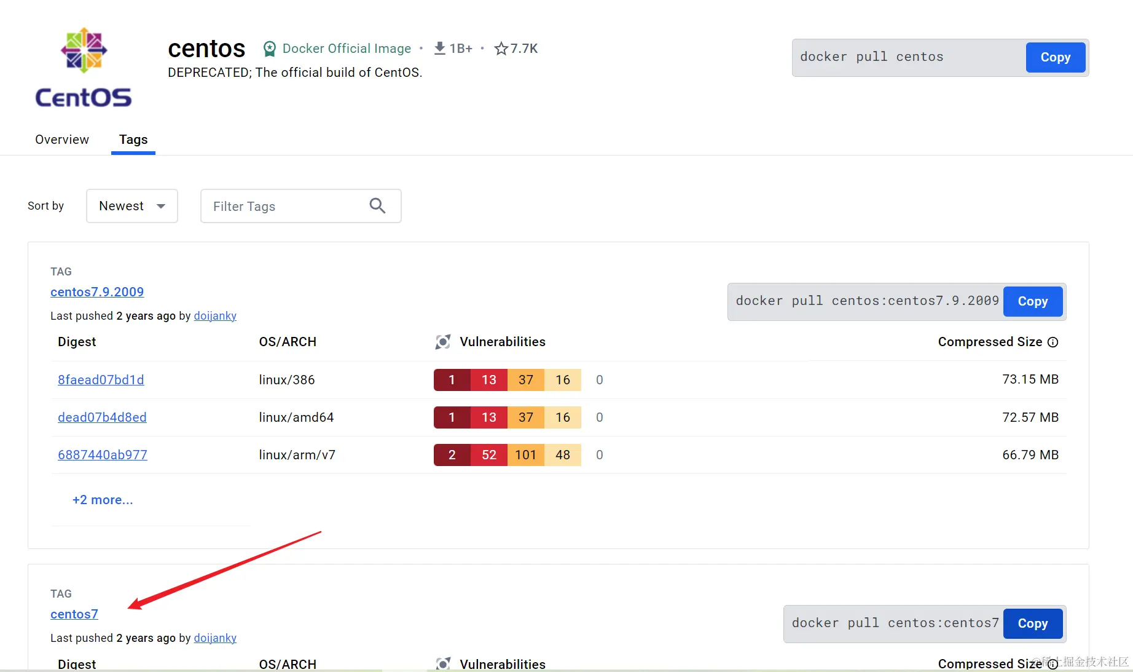Click the unspecified count 0 in linux/arm/v7 row
Image resolution: width=1133 pixels, height=672 pixels.
600,455
